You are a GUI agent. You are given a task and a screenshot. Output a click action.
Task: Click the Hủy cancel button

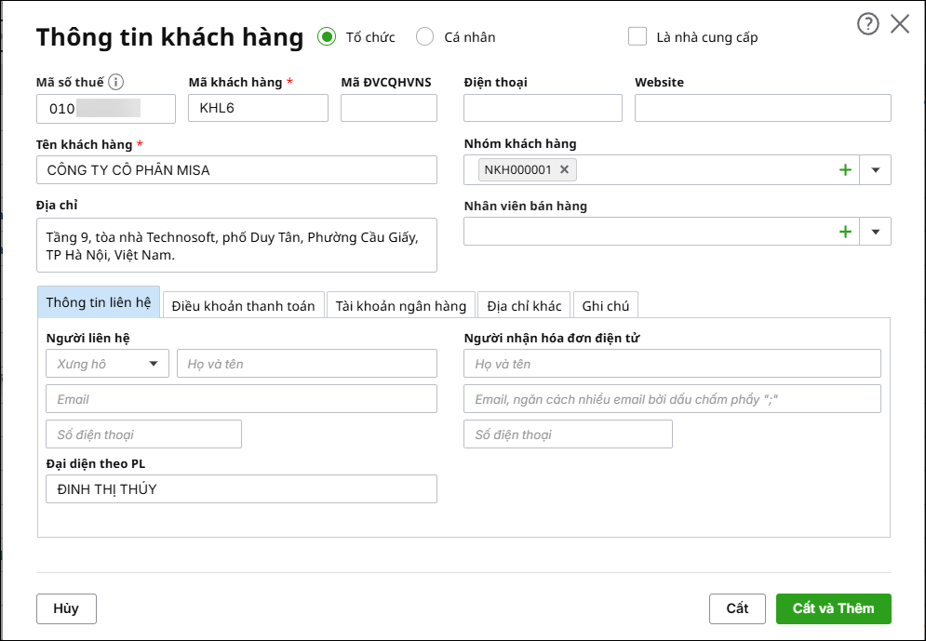click(66, 608)
